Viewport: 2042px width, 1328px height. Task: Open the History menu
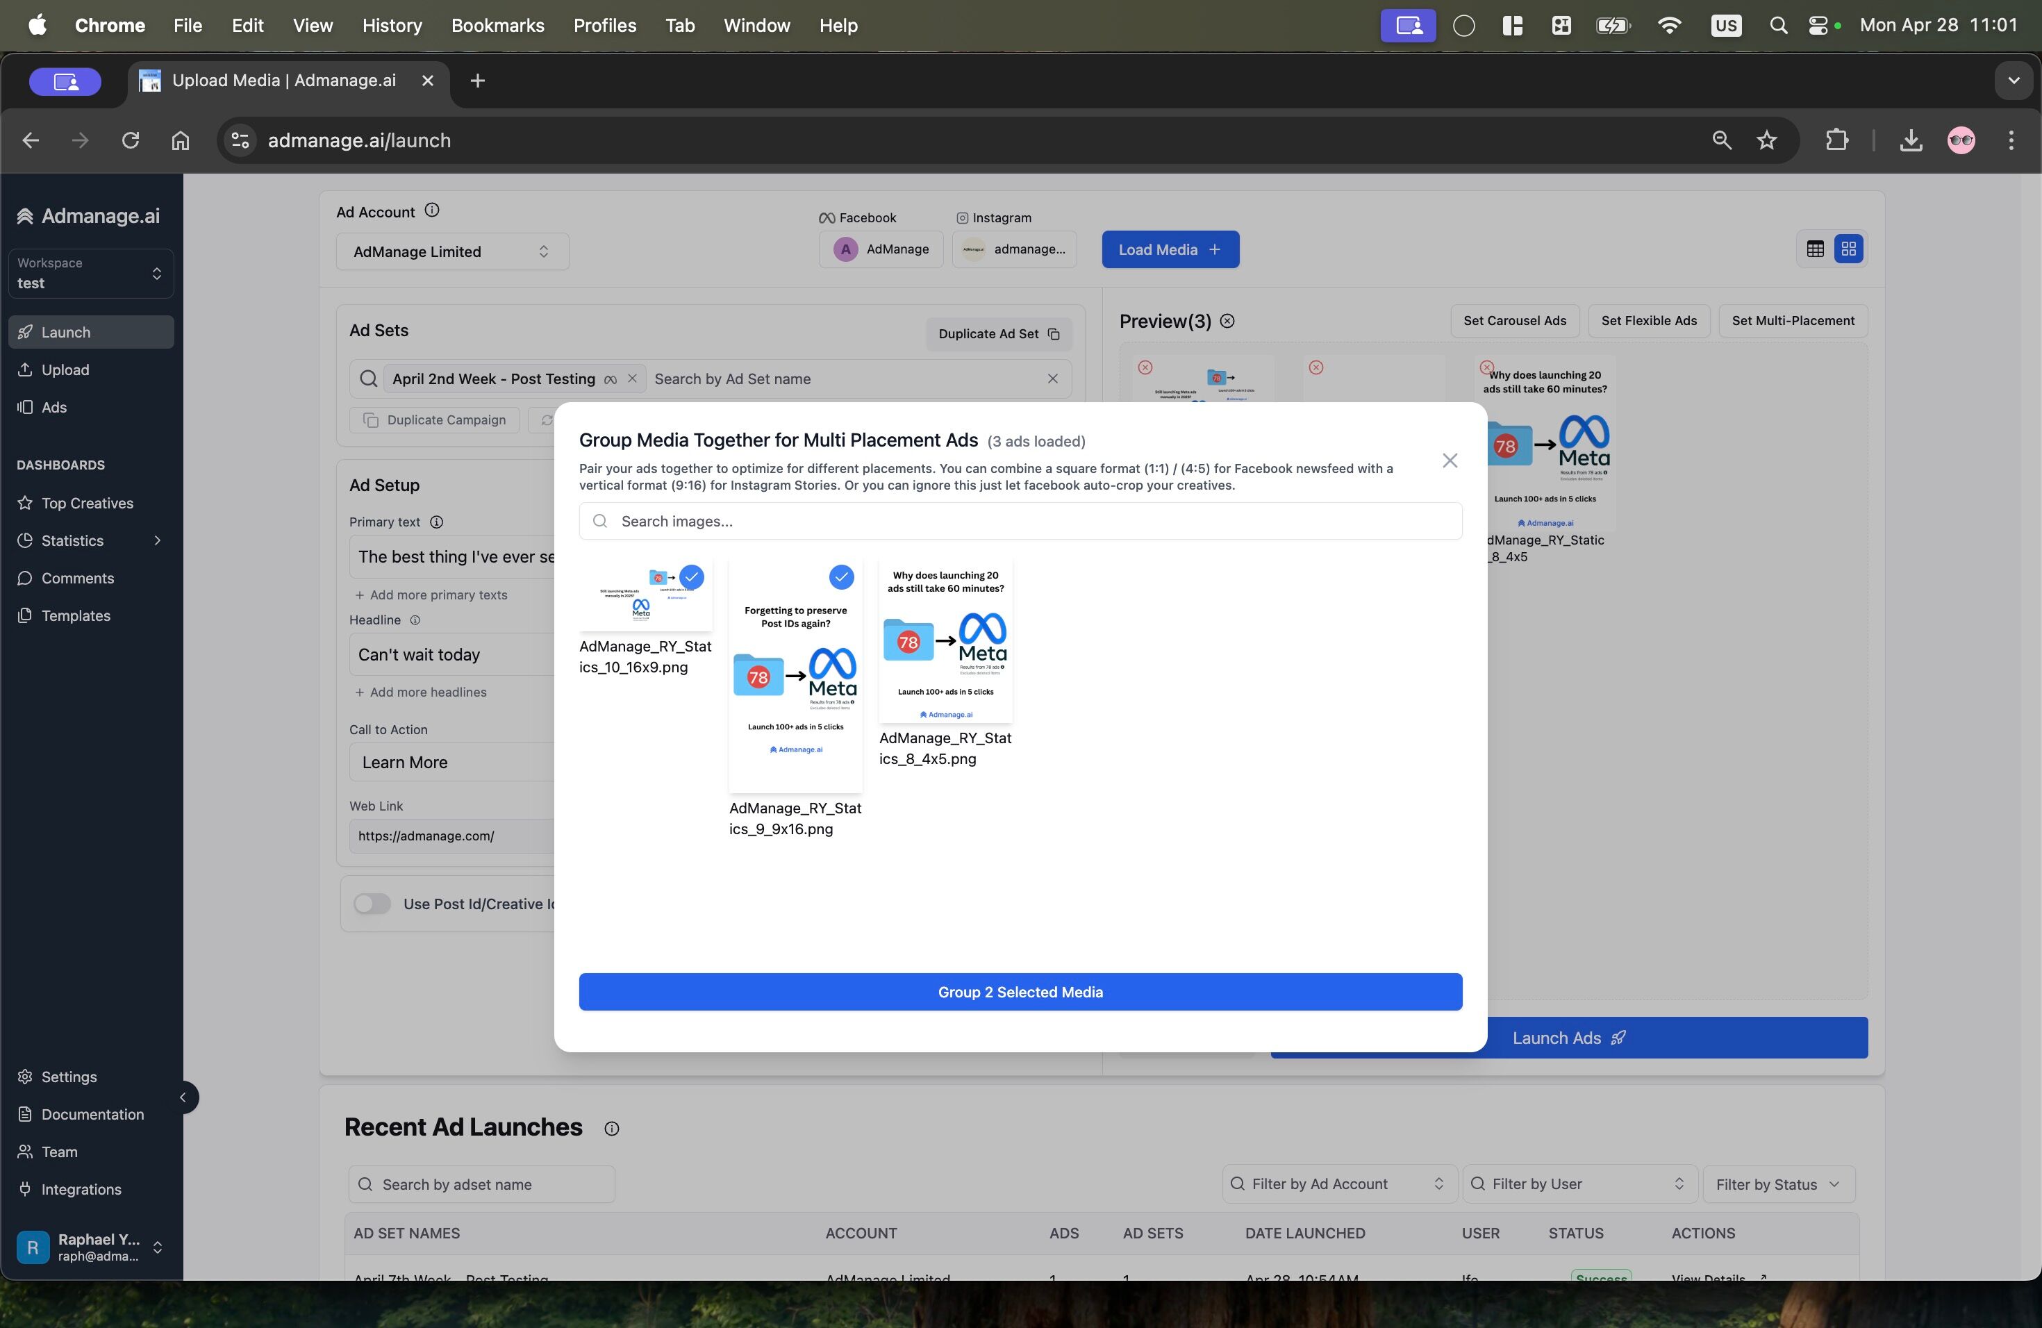pyautogui.click(x=392, y=26)
